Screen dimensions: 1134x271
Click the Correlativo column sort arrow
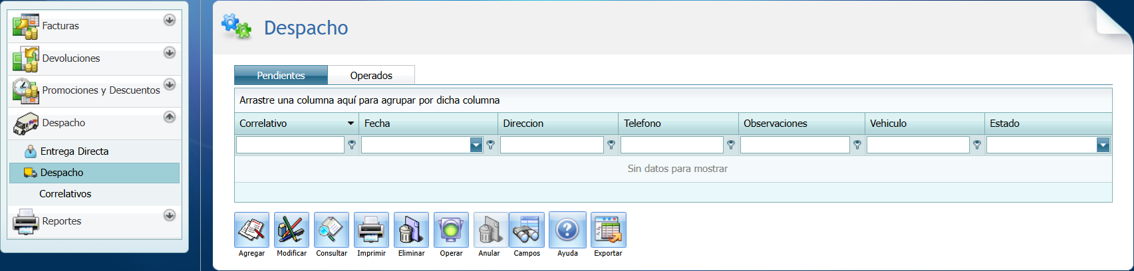351,124
